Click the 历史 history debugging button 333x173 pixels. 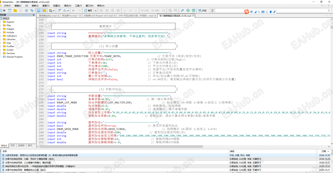[x=145, y=11]
